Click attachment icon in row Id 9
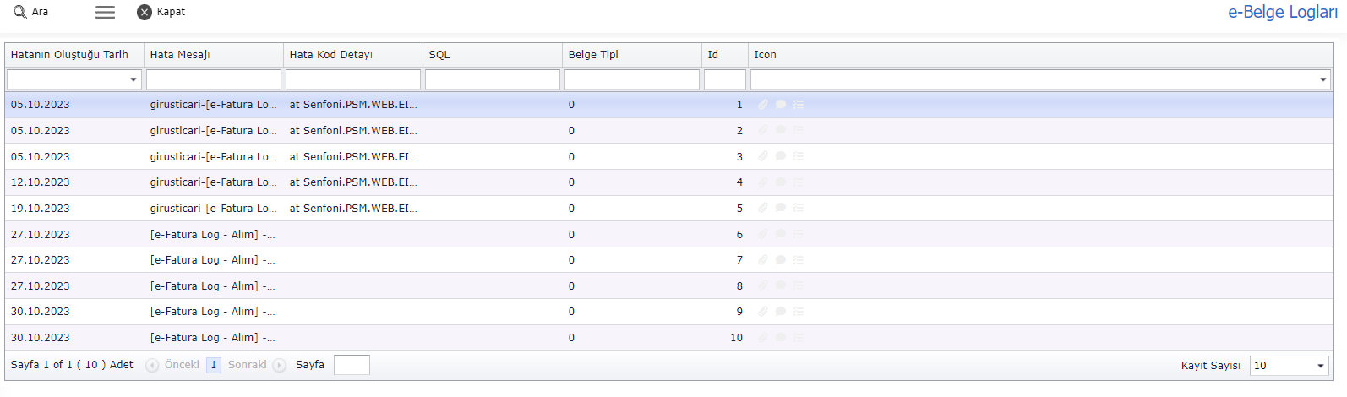Viewport: 1347px width, 397px height. (x=763, y=312)
